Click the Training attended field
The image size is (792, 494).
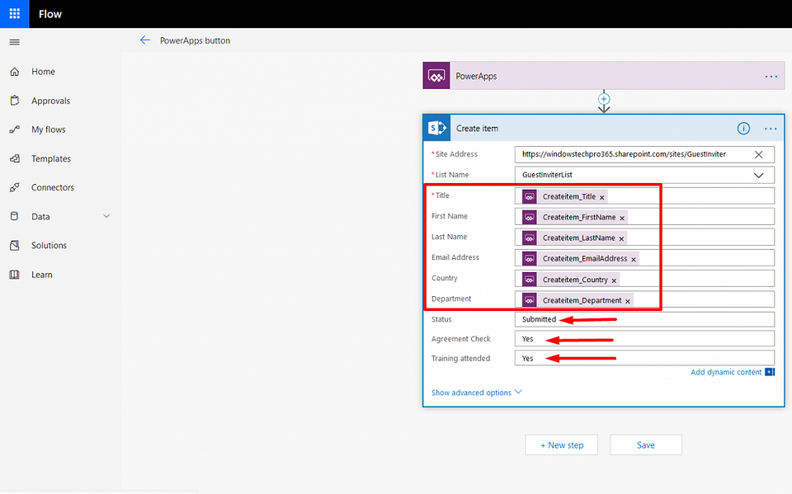point(644,358)
